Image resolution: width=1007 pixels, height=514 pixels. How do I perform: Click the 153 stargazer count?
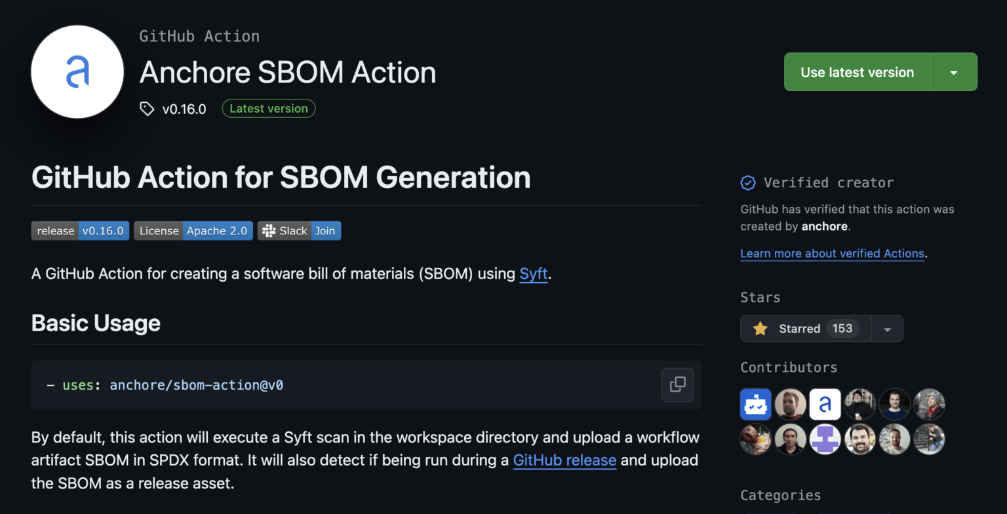tap(843, 328)
